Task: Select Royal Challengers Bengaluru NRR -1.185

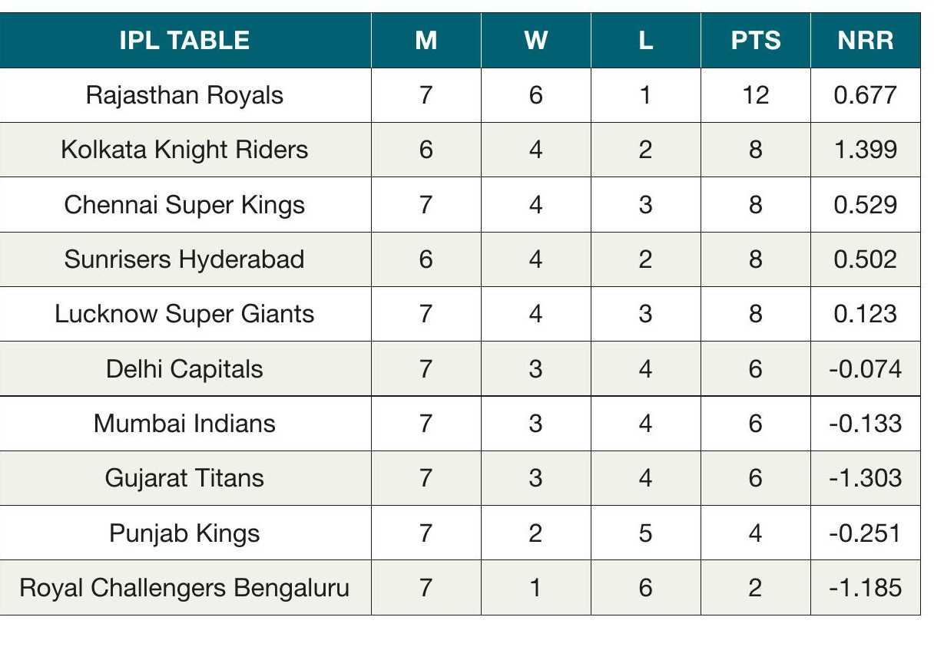Action: coord(865,588)
